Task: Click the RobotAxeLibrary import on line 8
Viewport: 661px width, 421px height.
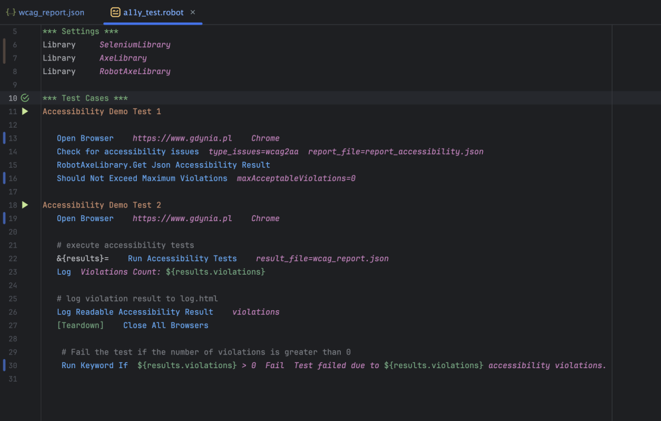Action: [x=135, y=72]
